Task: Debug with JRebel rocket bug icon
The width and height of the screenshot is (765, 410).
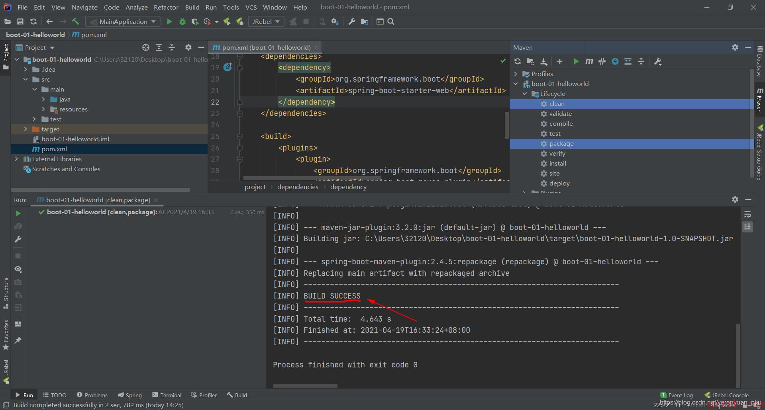Action: click(x=240, y=21)
